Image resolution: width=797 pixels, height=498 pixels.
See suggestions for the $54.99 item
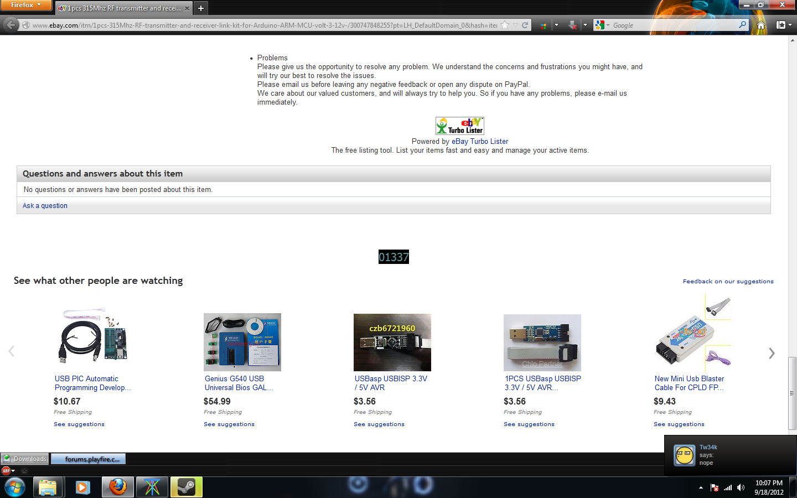pyautogui.click(x=229, y=424)
